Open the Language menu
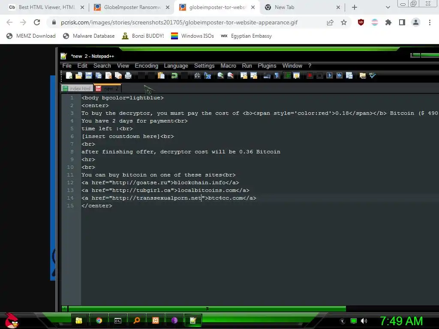 tap(176, 66)
